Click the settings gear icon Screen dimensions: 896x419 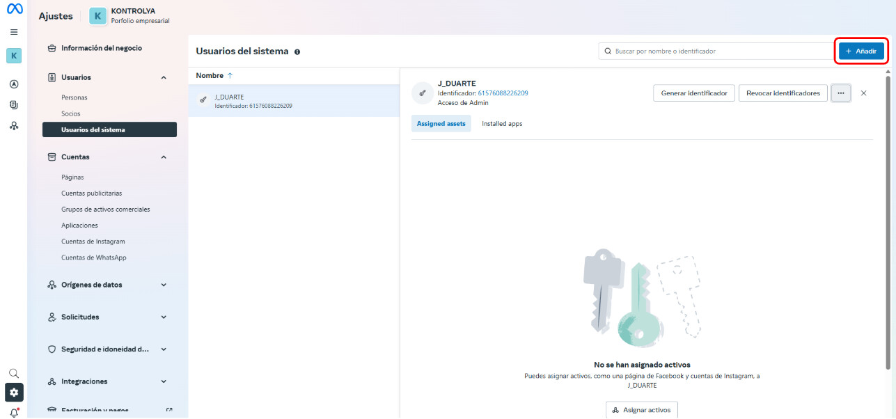(x=14, y=392)
